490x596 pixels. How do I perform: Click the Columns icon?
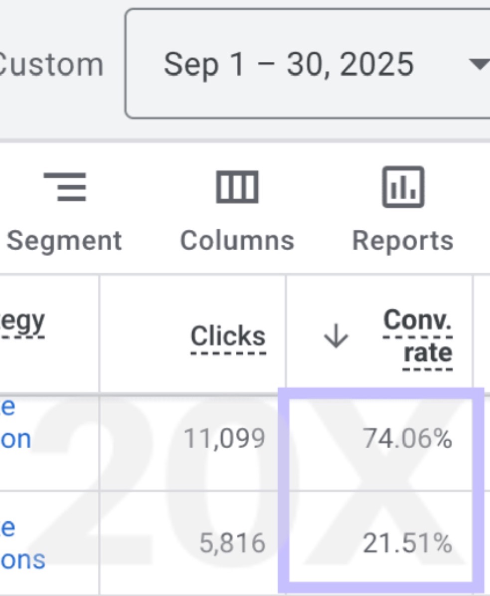(237, 186)
